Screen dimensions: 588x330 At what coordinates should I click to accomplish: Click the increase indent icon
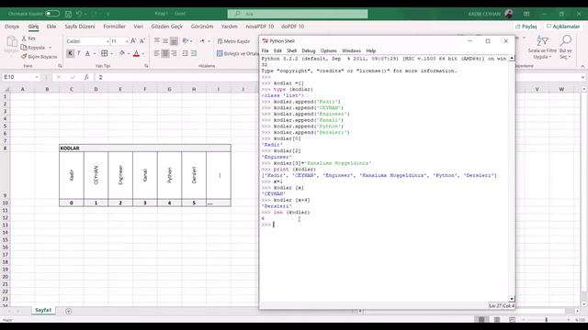pos(194,54)
